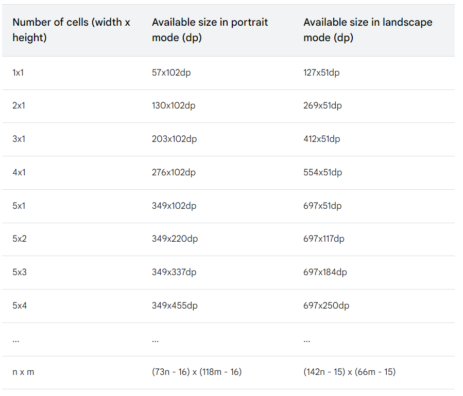Screen dimensions: 463x396
Task: Click the "Available size in portrait mode" header
Action: pos(210,30)
